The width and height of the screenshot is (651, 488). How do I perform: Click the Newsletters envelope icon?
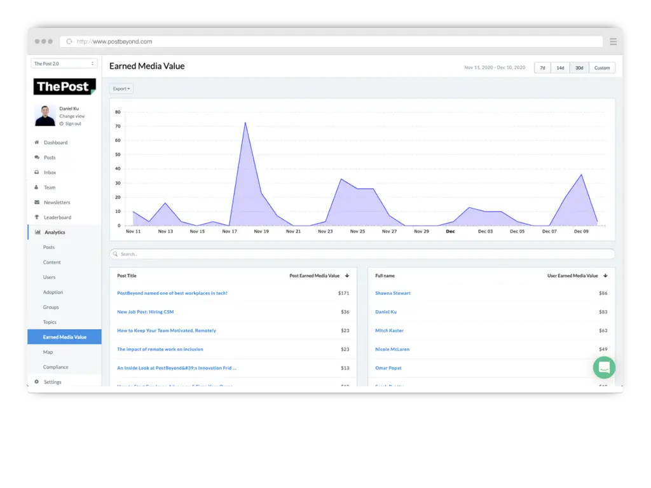point(37,202)
